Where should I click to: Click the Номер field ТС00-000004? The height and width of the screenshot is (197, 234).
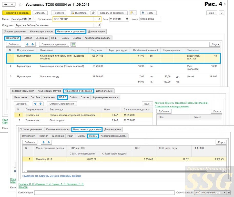(150, 19)
